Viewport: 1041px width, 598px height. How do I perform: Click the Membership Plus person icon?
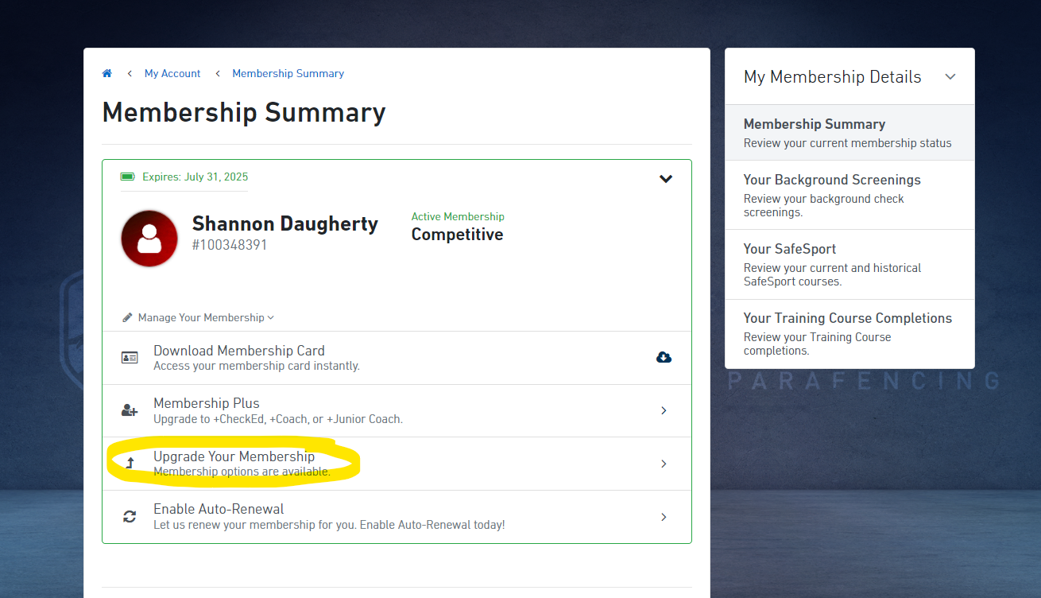(x=130, y=410)
